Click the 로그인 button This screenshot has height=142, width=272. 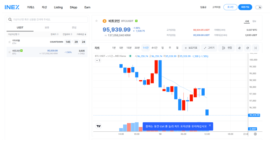(x=230, y=7)
